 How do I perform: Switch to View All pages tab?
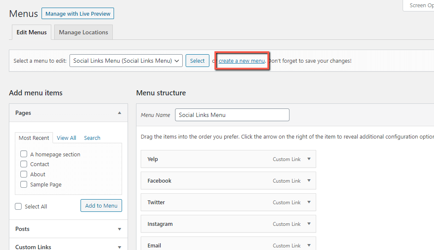67,138
